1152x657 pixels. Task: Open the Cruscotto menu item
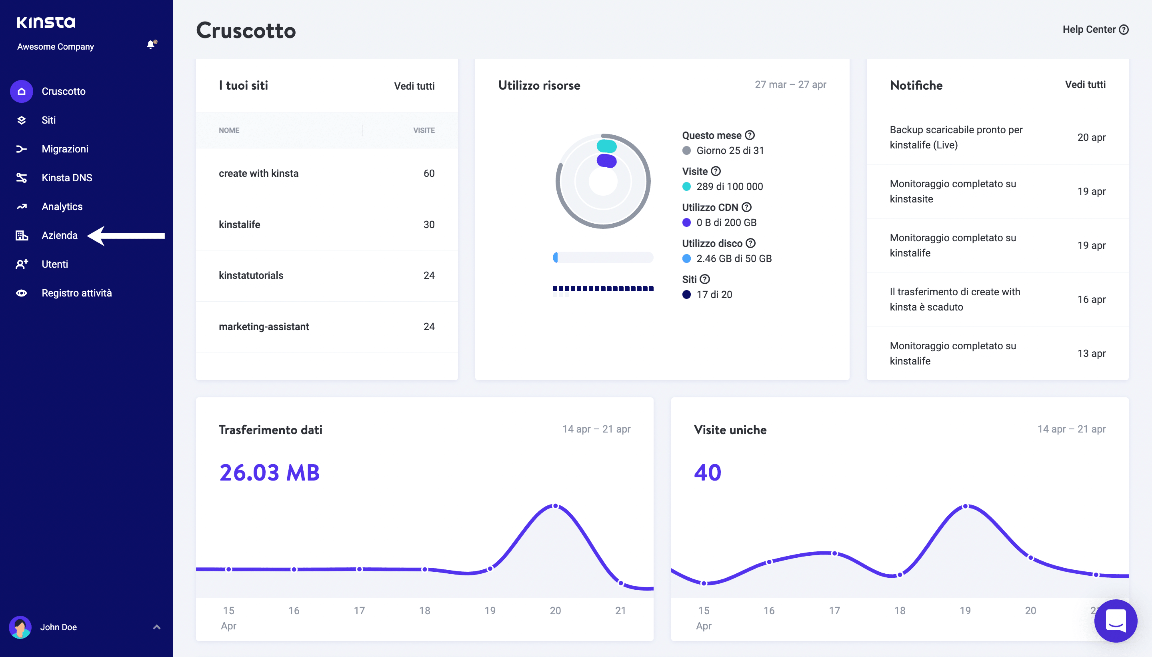[x=64, y=91]
